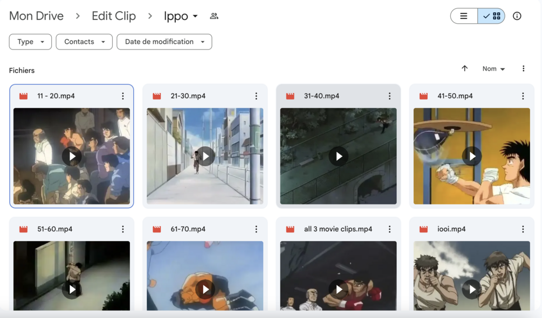
Task: Click video file icon of 11 - 20.mp4
Action: (24, 96)
